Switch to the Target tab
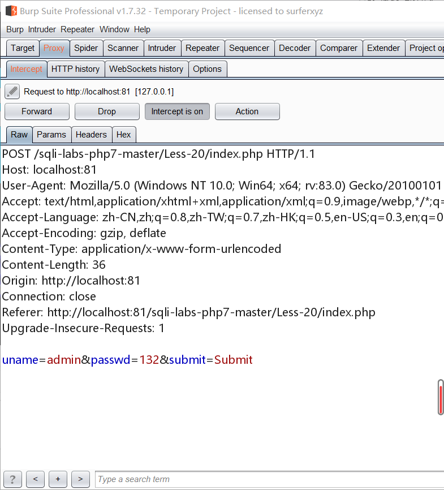444x490 pixels. pos(23,48)
